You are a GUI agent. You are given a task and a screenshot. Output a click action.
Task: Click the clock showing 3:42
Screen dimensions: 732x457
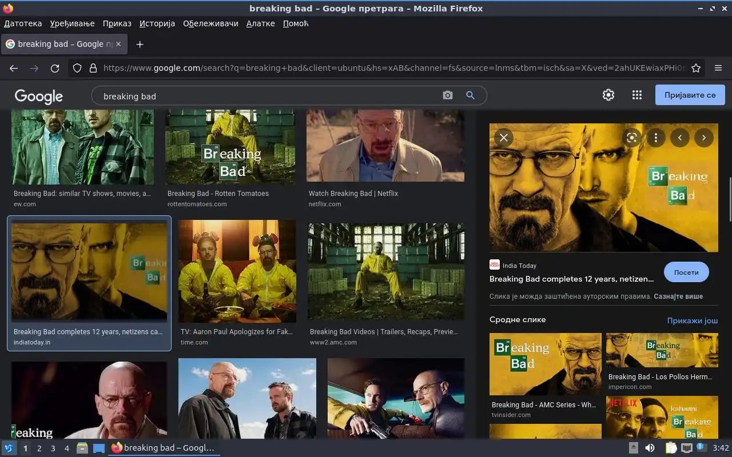pos(721,448)
